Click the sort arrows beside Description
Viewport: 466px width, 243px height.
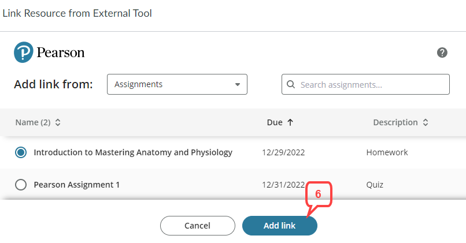click(x=426, y=122)
